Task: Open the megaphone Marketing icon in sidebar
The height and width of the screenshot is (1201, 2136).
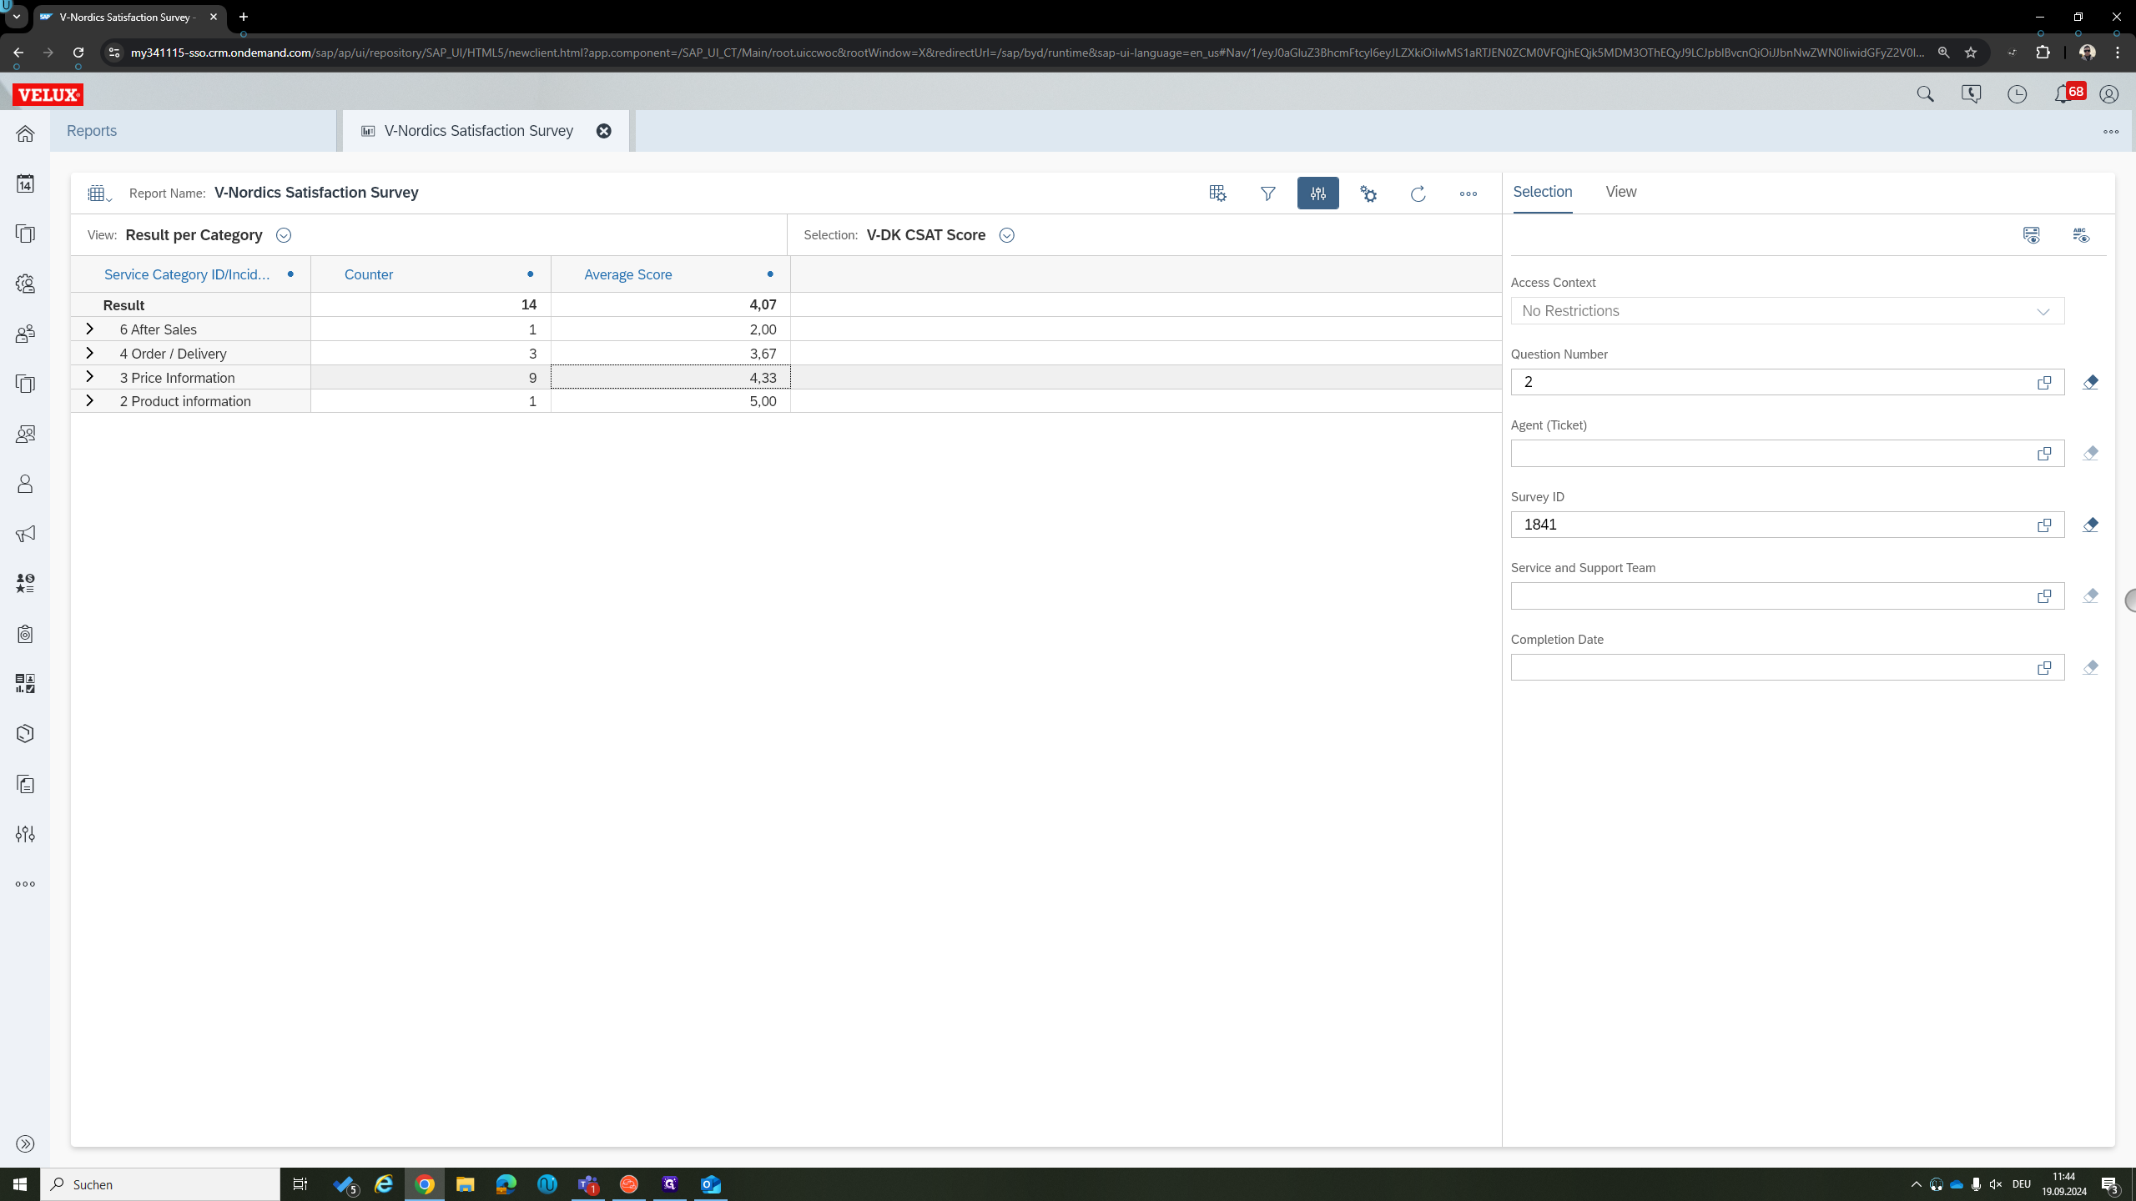Action: coord(25,534)
